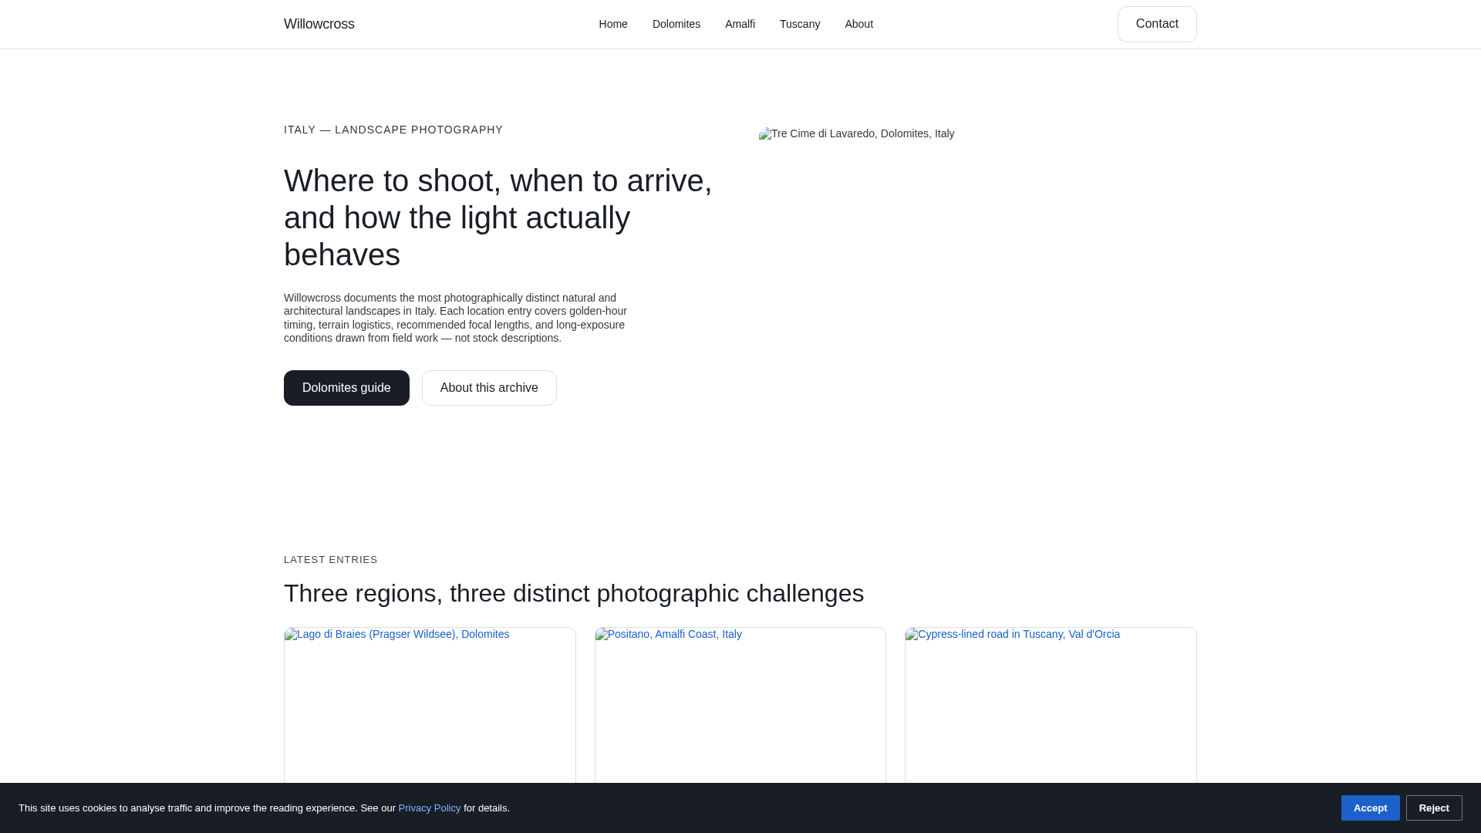
Task: Reject cookies in the banner
Action: (1433, 808)
